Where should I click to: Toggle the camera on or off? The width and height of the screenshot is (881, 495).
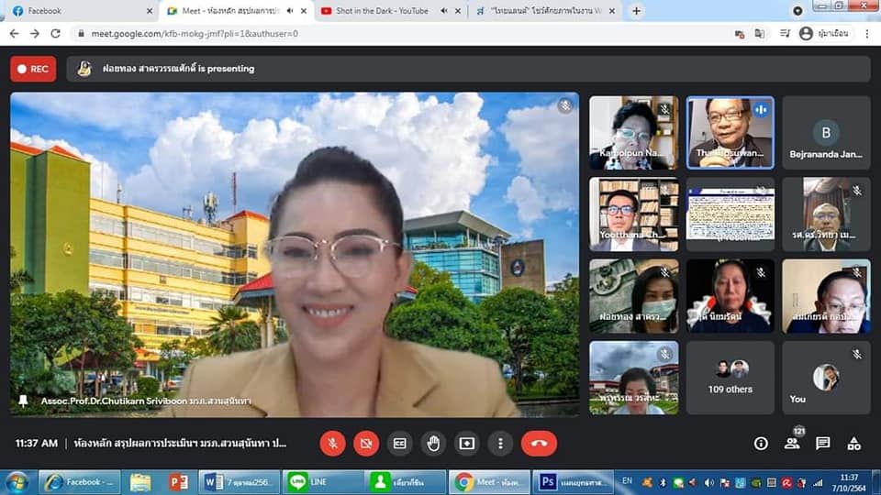366,444
